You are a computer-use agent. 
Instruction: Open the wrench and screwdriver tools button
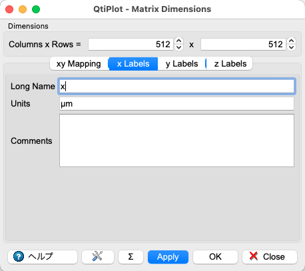pos(98,257)
